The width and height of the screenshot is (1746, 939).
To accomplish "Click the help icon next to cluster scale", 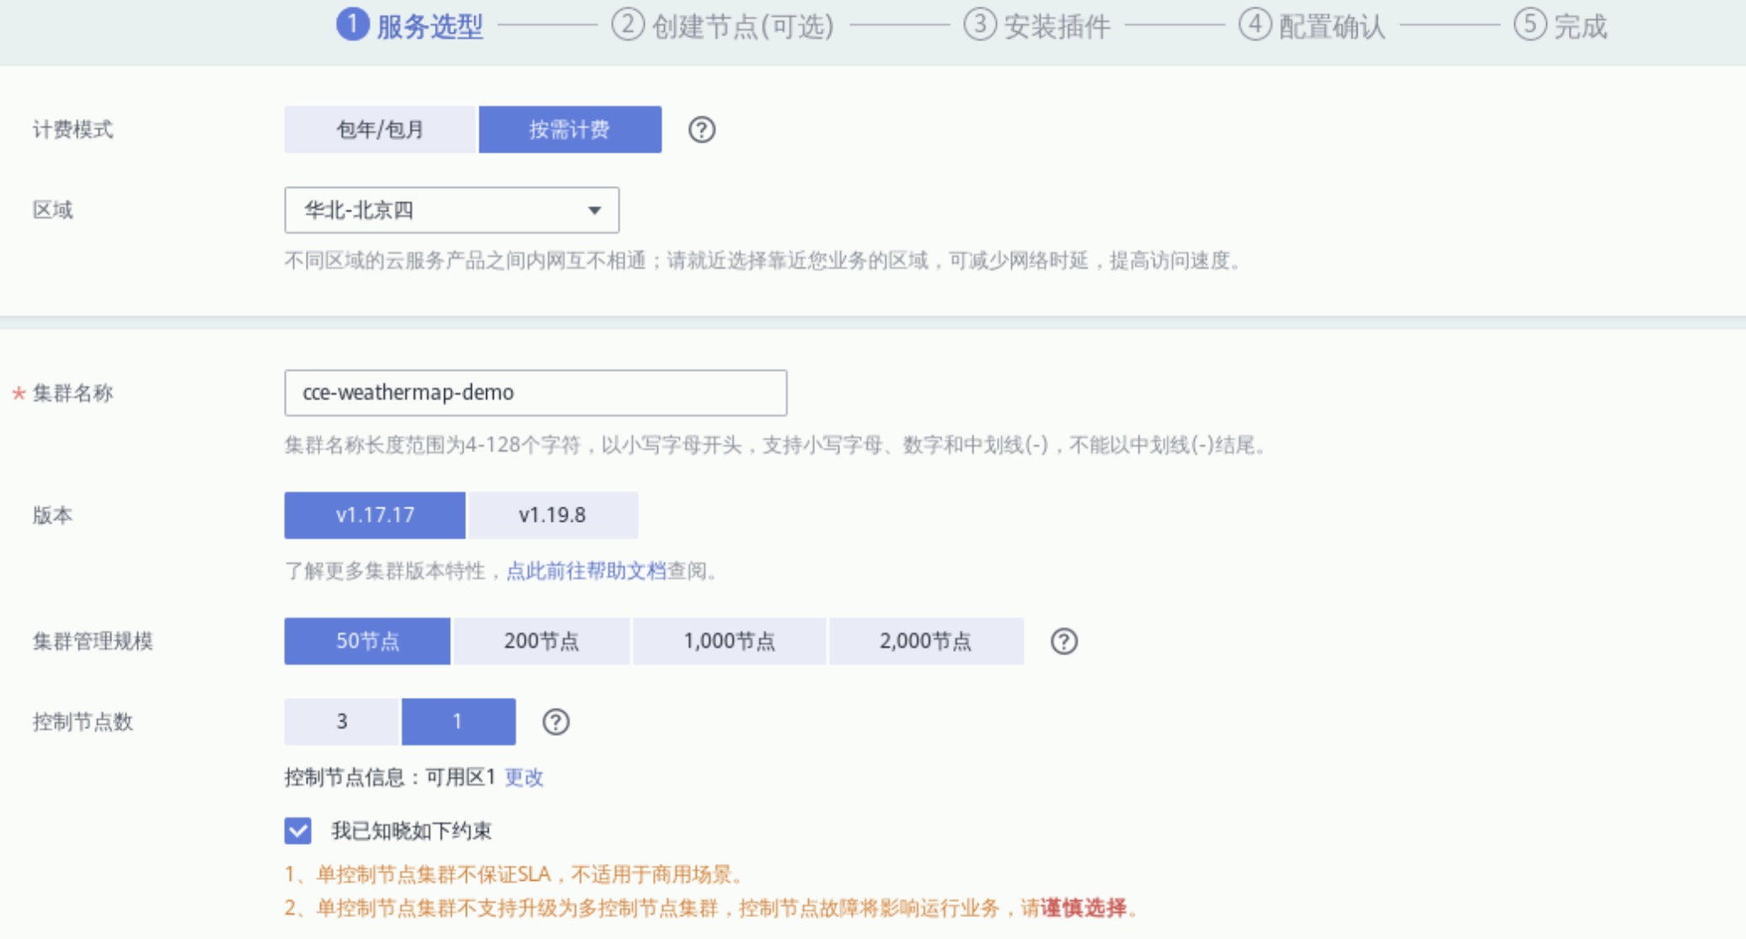I will (x=1063, y=641).
